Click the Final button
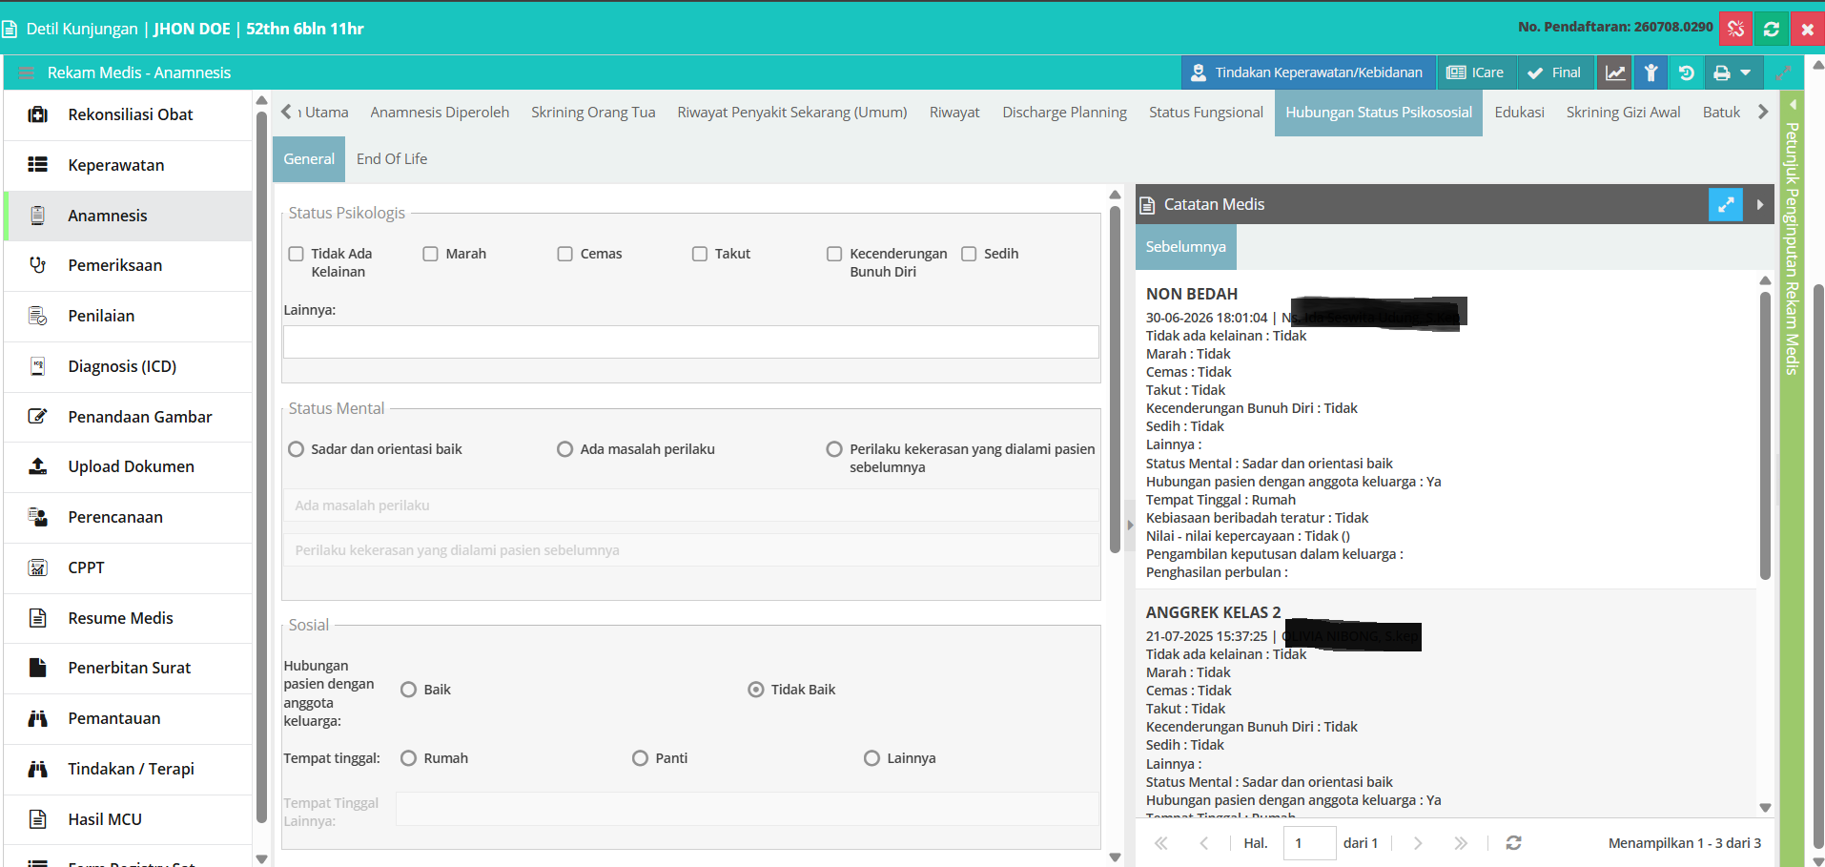This screenshot has height=867, width=1825. (x=1555, y=72)
